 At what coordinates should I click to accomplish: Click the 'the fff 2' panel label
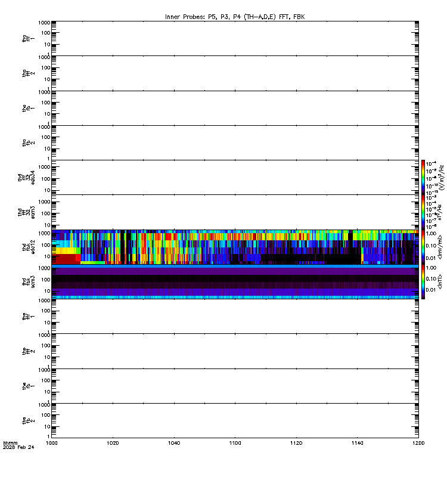(28, 351)
